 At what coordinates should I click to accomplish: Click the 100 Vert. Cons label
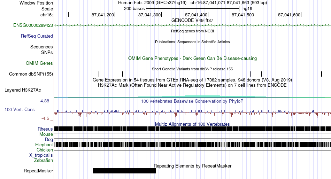tap(20, 110)
